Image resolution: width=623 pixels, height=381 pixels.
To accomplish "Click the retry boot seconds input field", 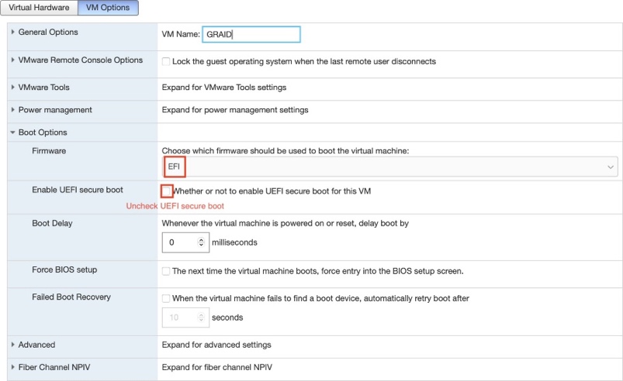I will coord(180,317).
